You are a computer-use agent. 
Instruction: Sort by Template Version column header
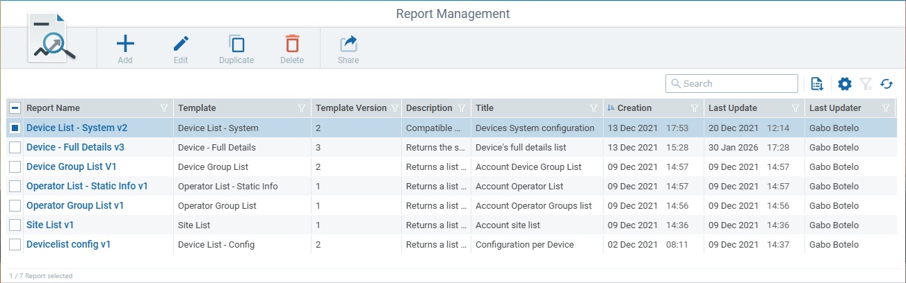point(351,108)
